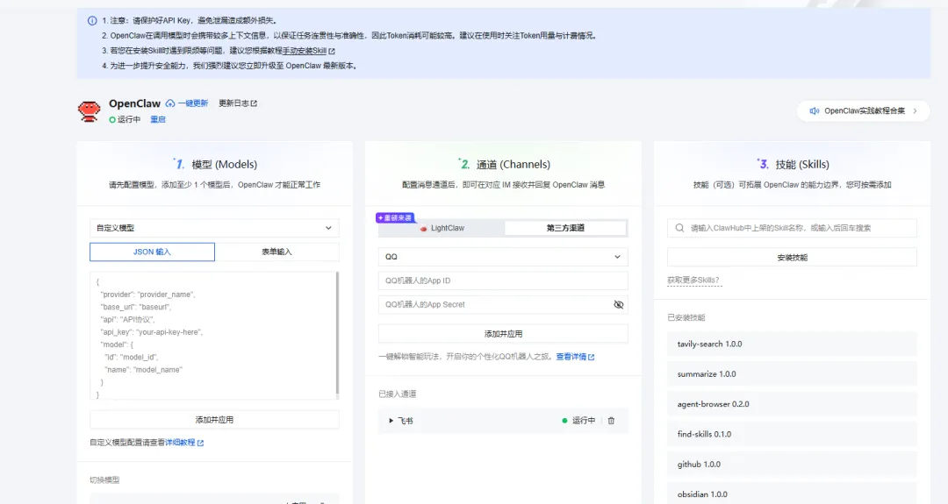Click the green running status circle icon
Image resolution: width=948 pixels, height=504 pixels.
point(111,119)
